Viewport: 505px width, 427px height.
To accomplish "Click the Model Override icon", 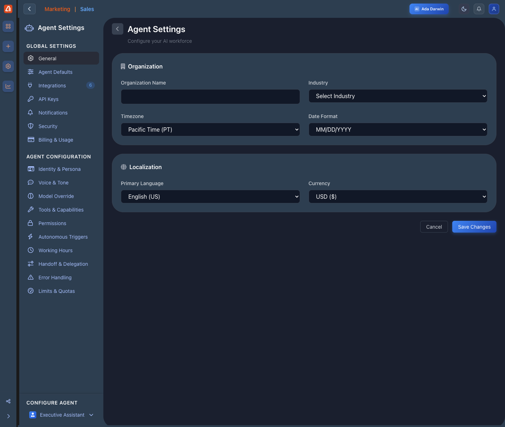I will [31, 196].
